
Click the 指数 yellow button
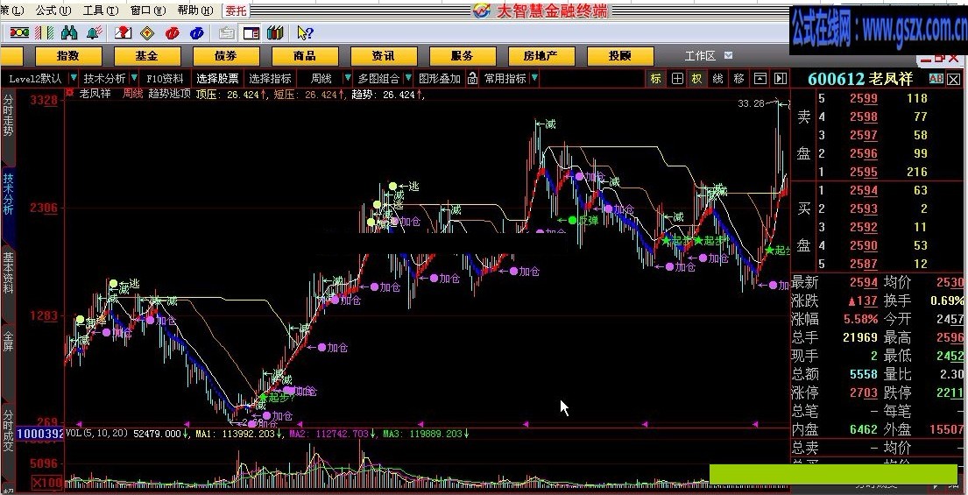click(68, 55)
